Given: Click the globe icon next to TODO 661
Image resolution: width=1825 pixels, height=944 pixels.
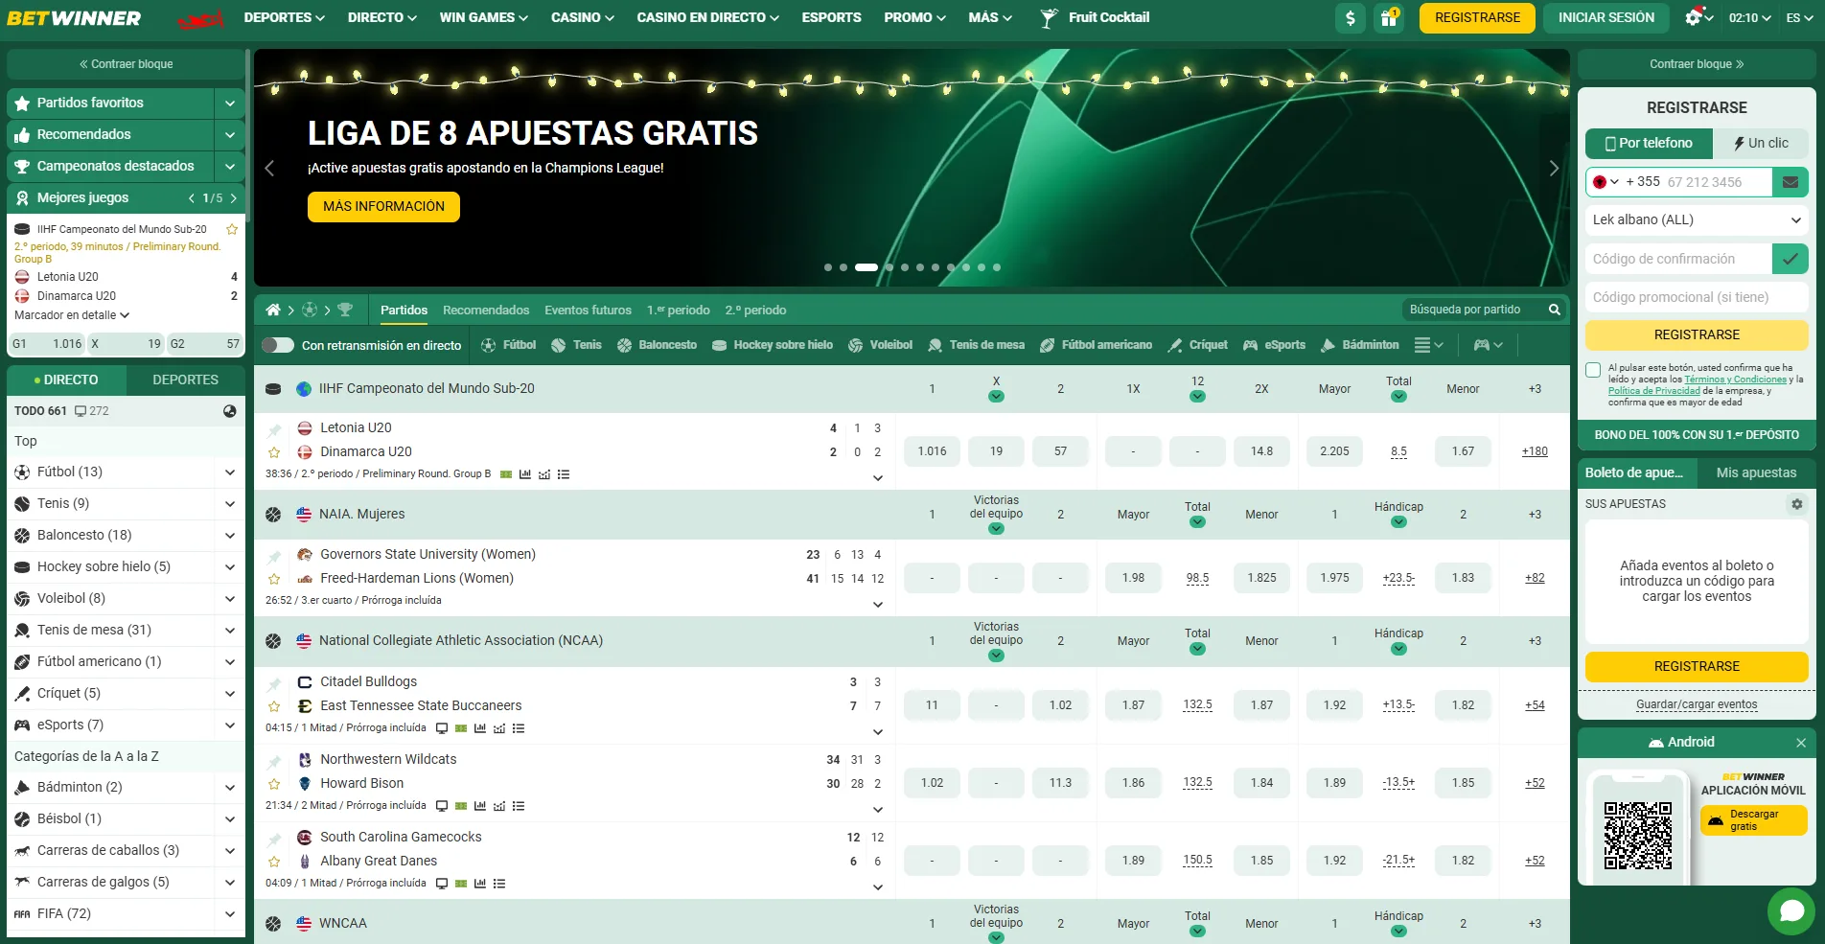Looking at the screenshot, I should (x=230, y=411).
